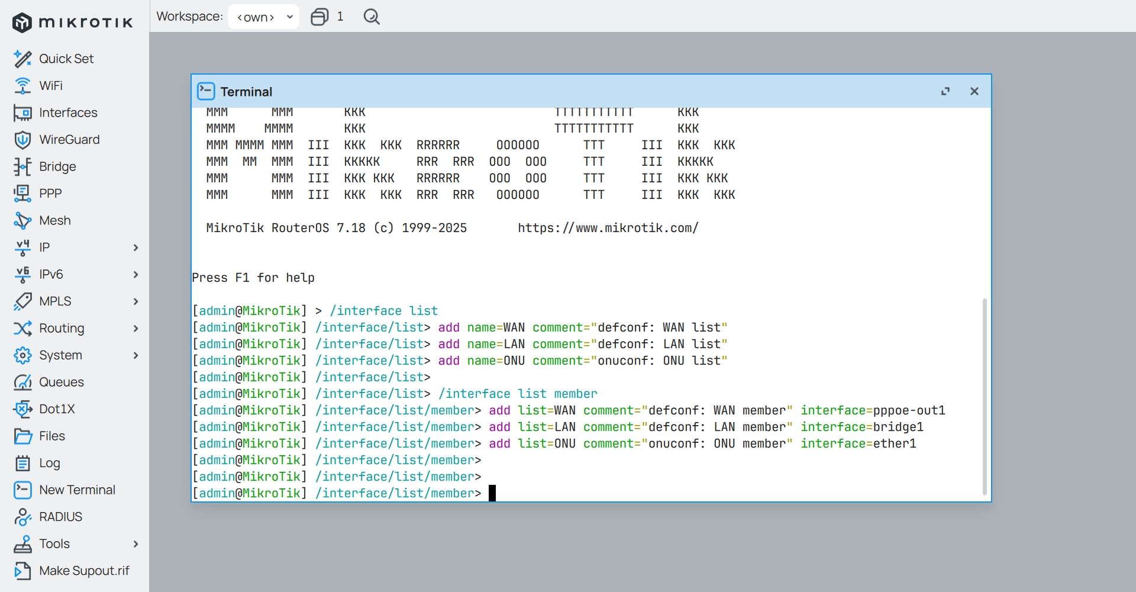
Task: Click the RADIUS user icon
Action: coord(22,517)
